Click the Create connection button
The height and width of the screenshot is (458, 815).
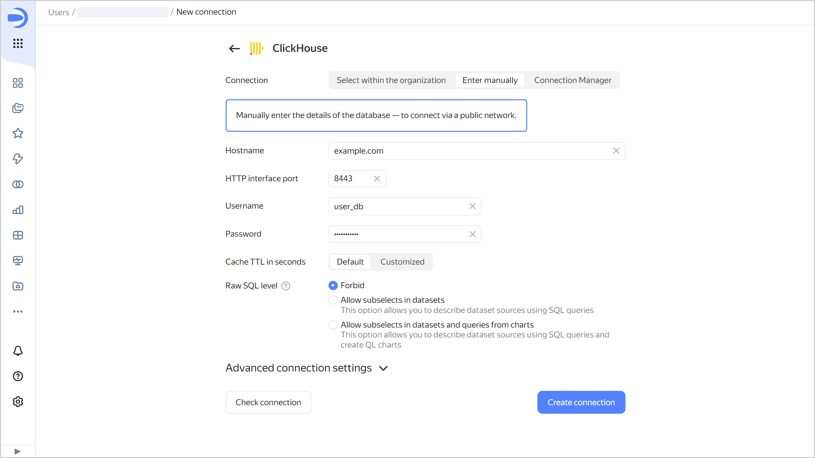click(x=581, y=402)
